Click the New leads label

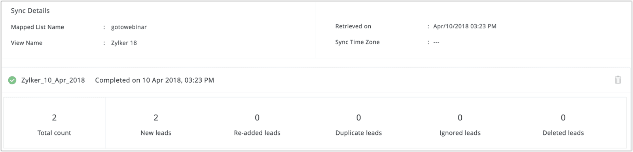(x=156, y=133)
